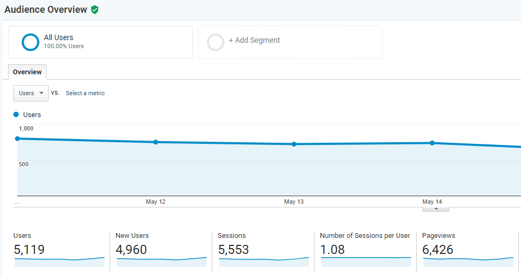This screenshot has height=278, width=521.
Task: Open the Users sparkline chart
Action: click(59, 262)
